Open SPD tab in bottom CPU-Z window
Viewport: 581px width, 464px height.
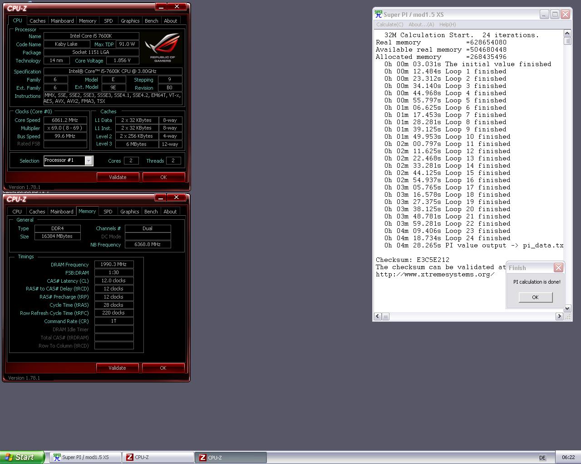tap(108, 212)
